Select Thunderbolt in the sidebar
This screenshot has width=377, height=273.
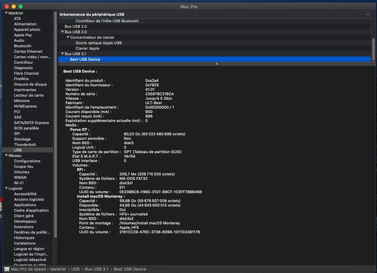coord(25,145)
